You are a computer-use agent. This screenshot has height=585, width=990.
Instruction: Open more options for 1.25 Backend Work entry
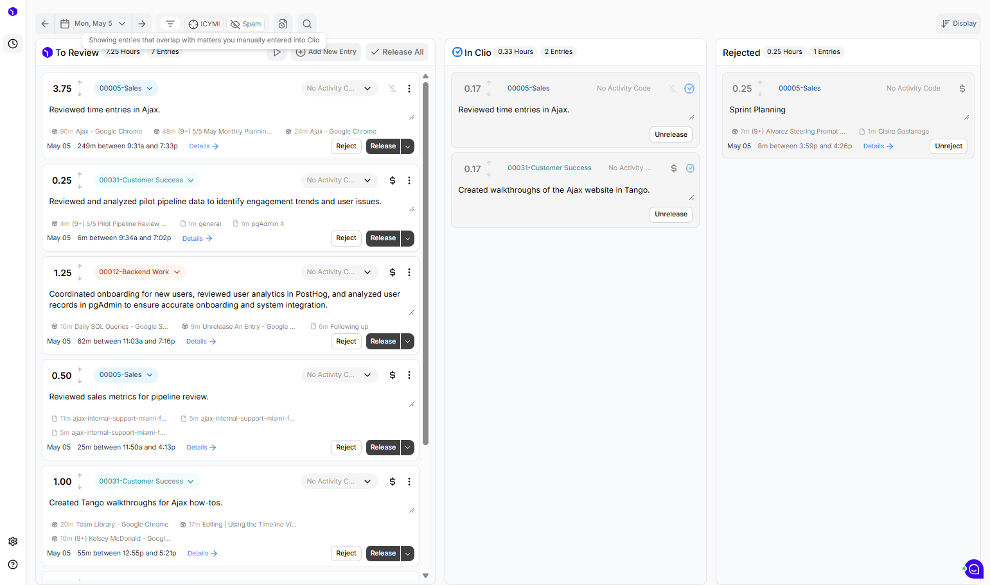[x=409, y=272]
